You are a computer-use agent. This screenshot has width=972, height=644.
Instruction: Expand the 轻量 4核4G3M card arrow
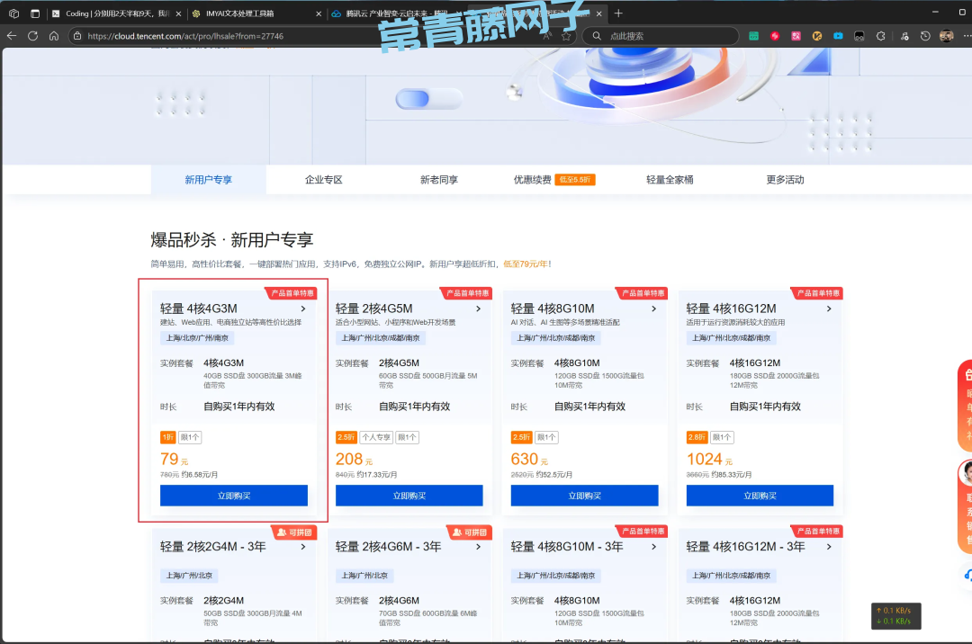[x=302, y=307]
